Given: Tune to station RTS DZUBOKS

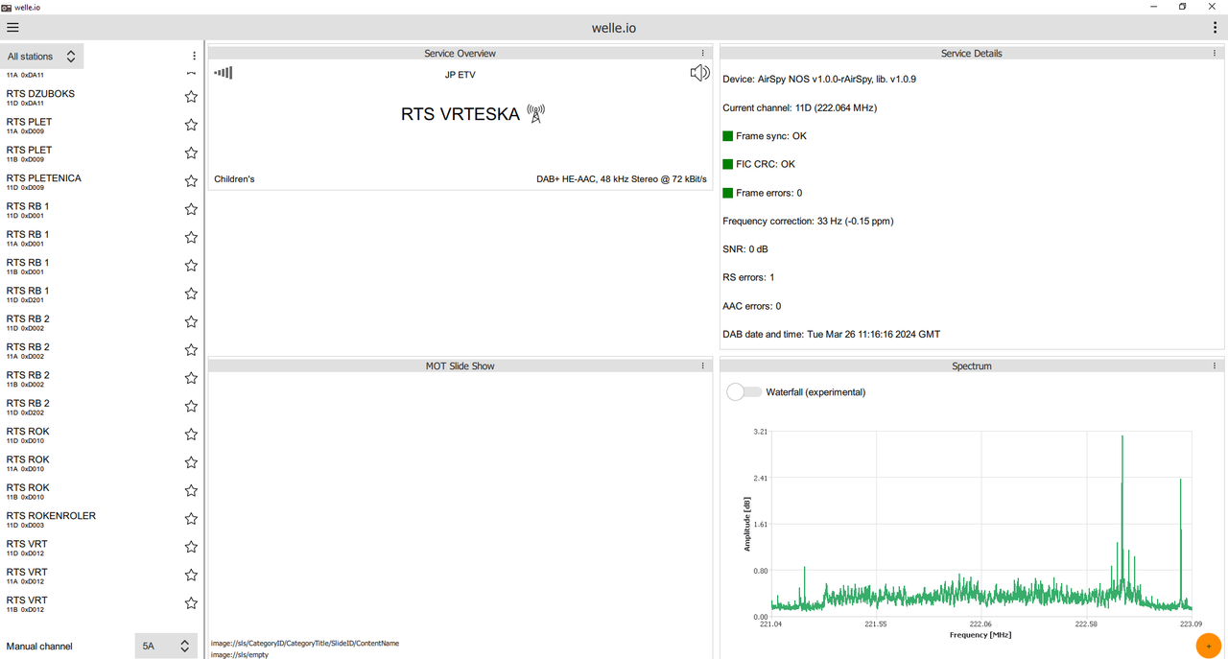Looking at the screenshot, I should click(x=40, y=94).
